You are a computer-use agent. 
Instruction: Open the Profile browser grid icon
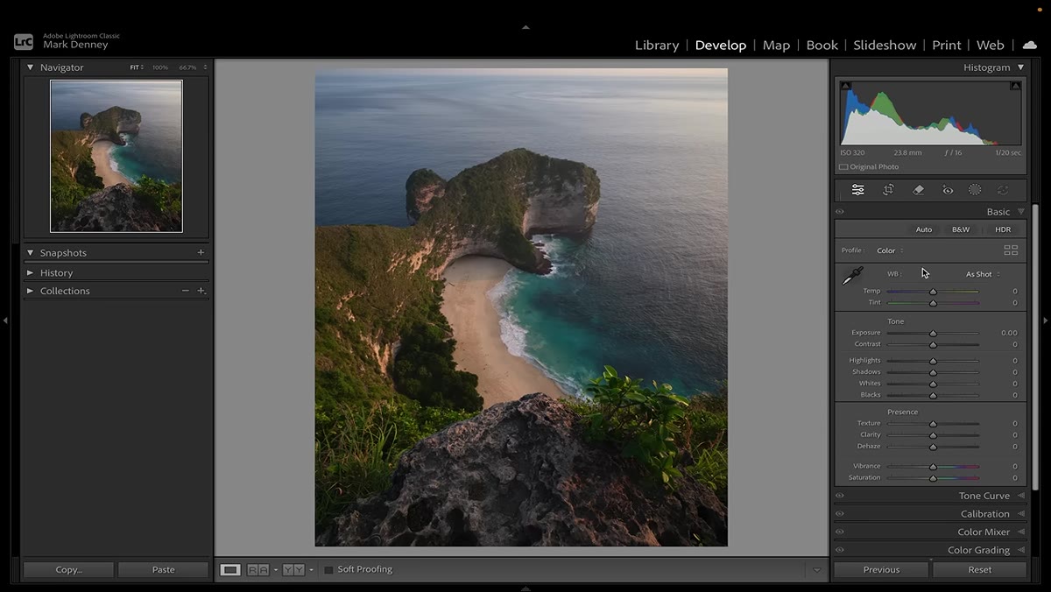tap(1011, 250)
